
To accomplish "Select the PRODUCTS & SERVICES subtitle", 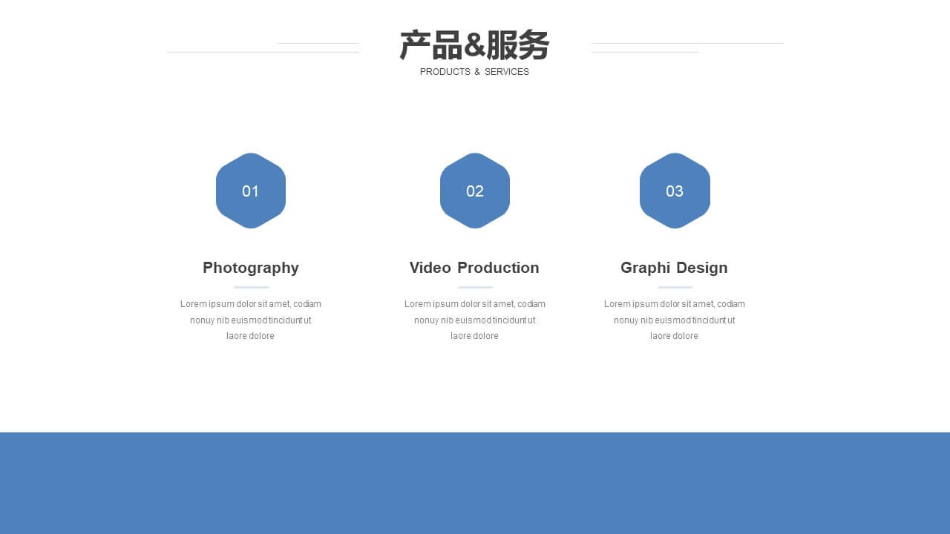I will coord(474,72).
